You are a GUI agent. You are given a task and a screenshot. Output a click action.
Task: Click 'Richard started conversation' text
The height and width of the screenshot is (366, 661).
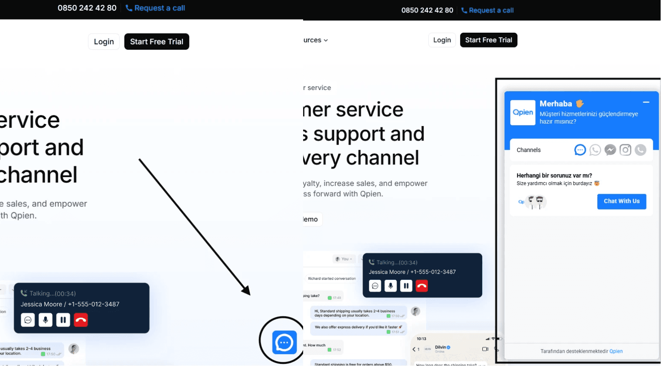pyautogui.click(x=332, y=279)
